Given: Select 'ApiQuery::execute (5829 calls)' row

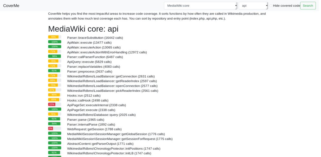Looking at the screenshot, I should click(89, 62).
